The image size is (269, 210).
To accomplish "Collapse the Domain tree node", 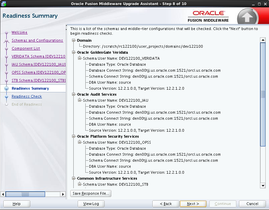I will click(x=73, y=40).
